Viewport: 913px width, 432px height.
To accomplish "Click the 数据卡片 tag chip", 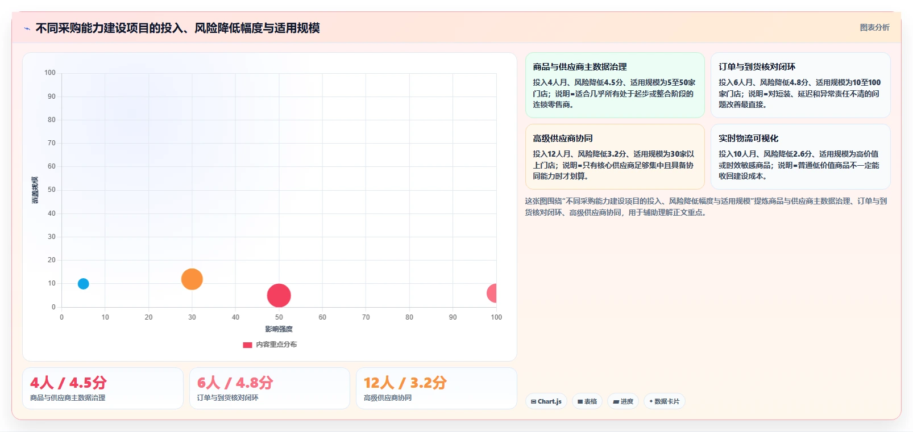I will click(x=664, y=401).
